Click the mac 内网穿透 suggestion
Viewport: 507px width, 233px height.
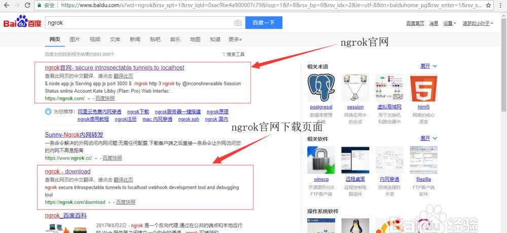[158, 119]
